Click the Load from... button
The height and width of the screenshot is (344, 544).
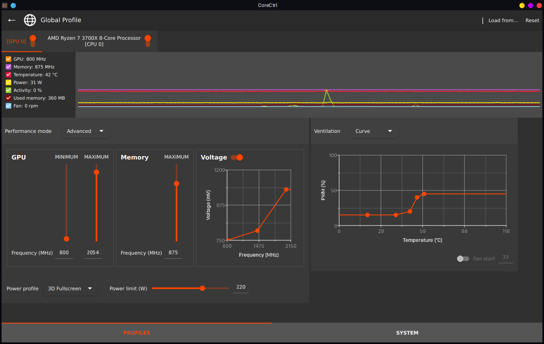point(503,20)
